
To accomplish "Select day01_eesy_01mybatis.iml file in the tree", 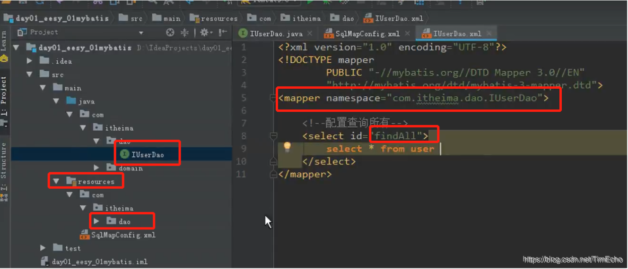I will 95,261.
